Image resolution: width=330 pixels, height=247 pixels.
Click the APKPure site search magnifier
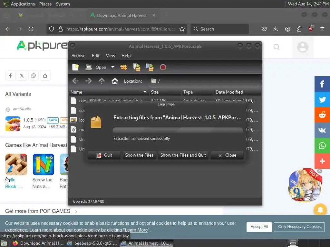[276, 47]
